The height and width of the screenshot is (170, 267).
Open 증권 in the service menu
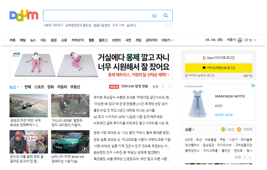[54, 40]
